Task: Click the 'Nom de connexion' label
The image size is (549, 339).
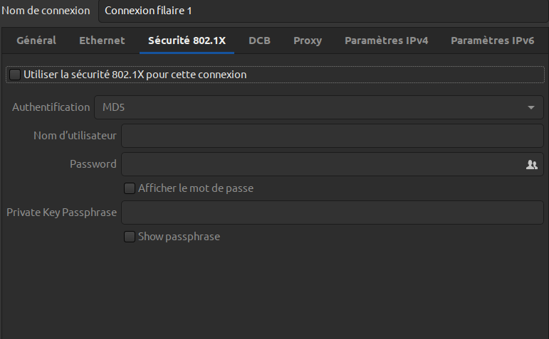Action: (x=46, y=11)
